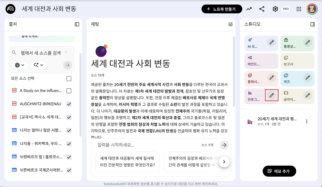Open the analytics trend icon
The height and width of the screenshot is (187, 322).
[x=249, y=9]
